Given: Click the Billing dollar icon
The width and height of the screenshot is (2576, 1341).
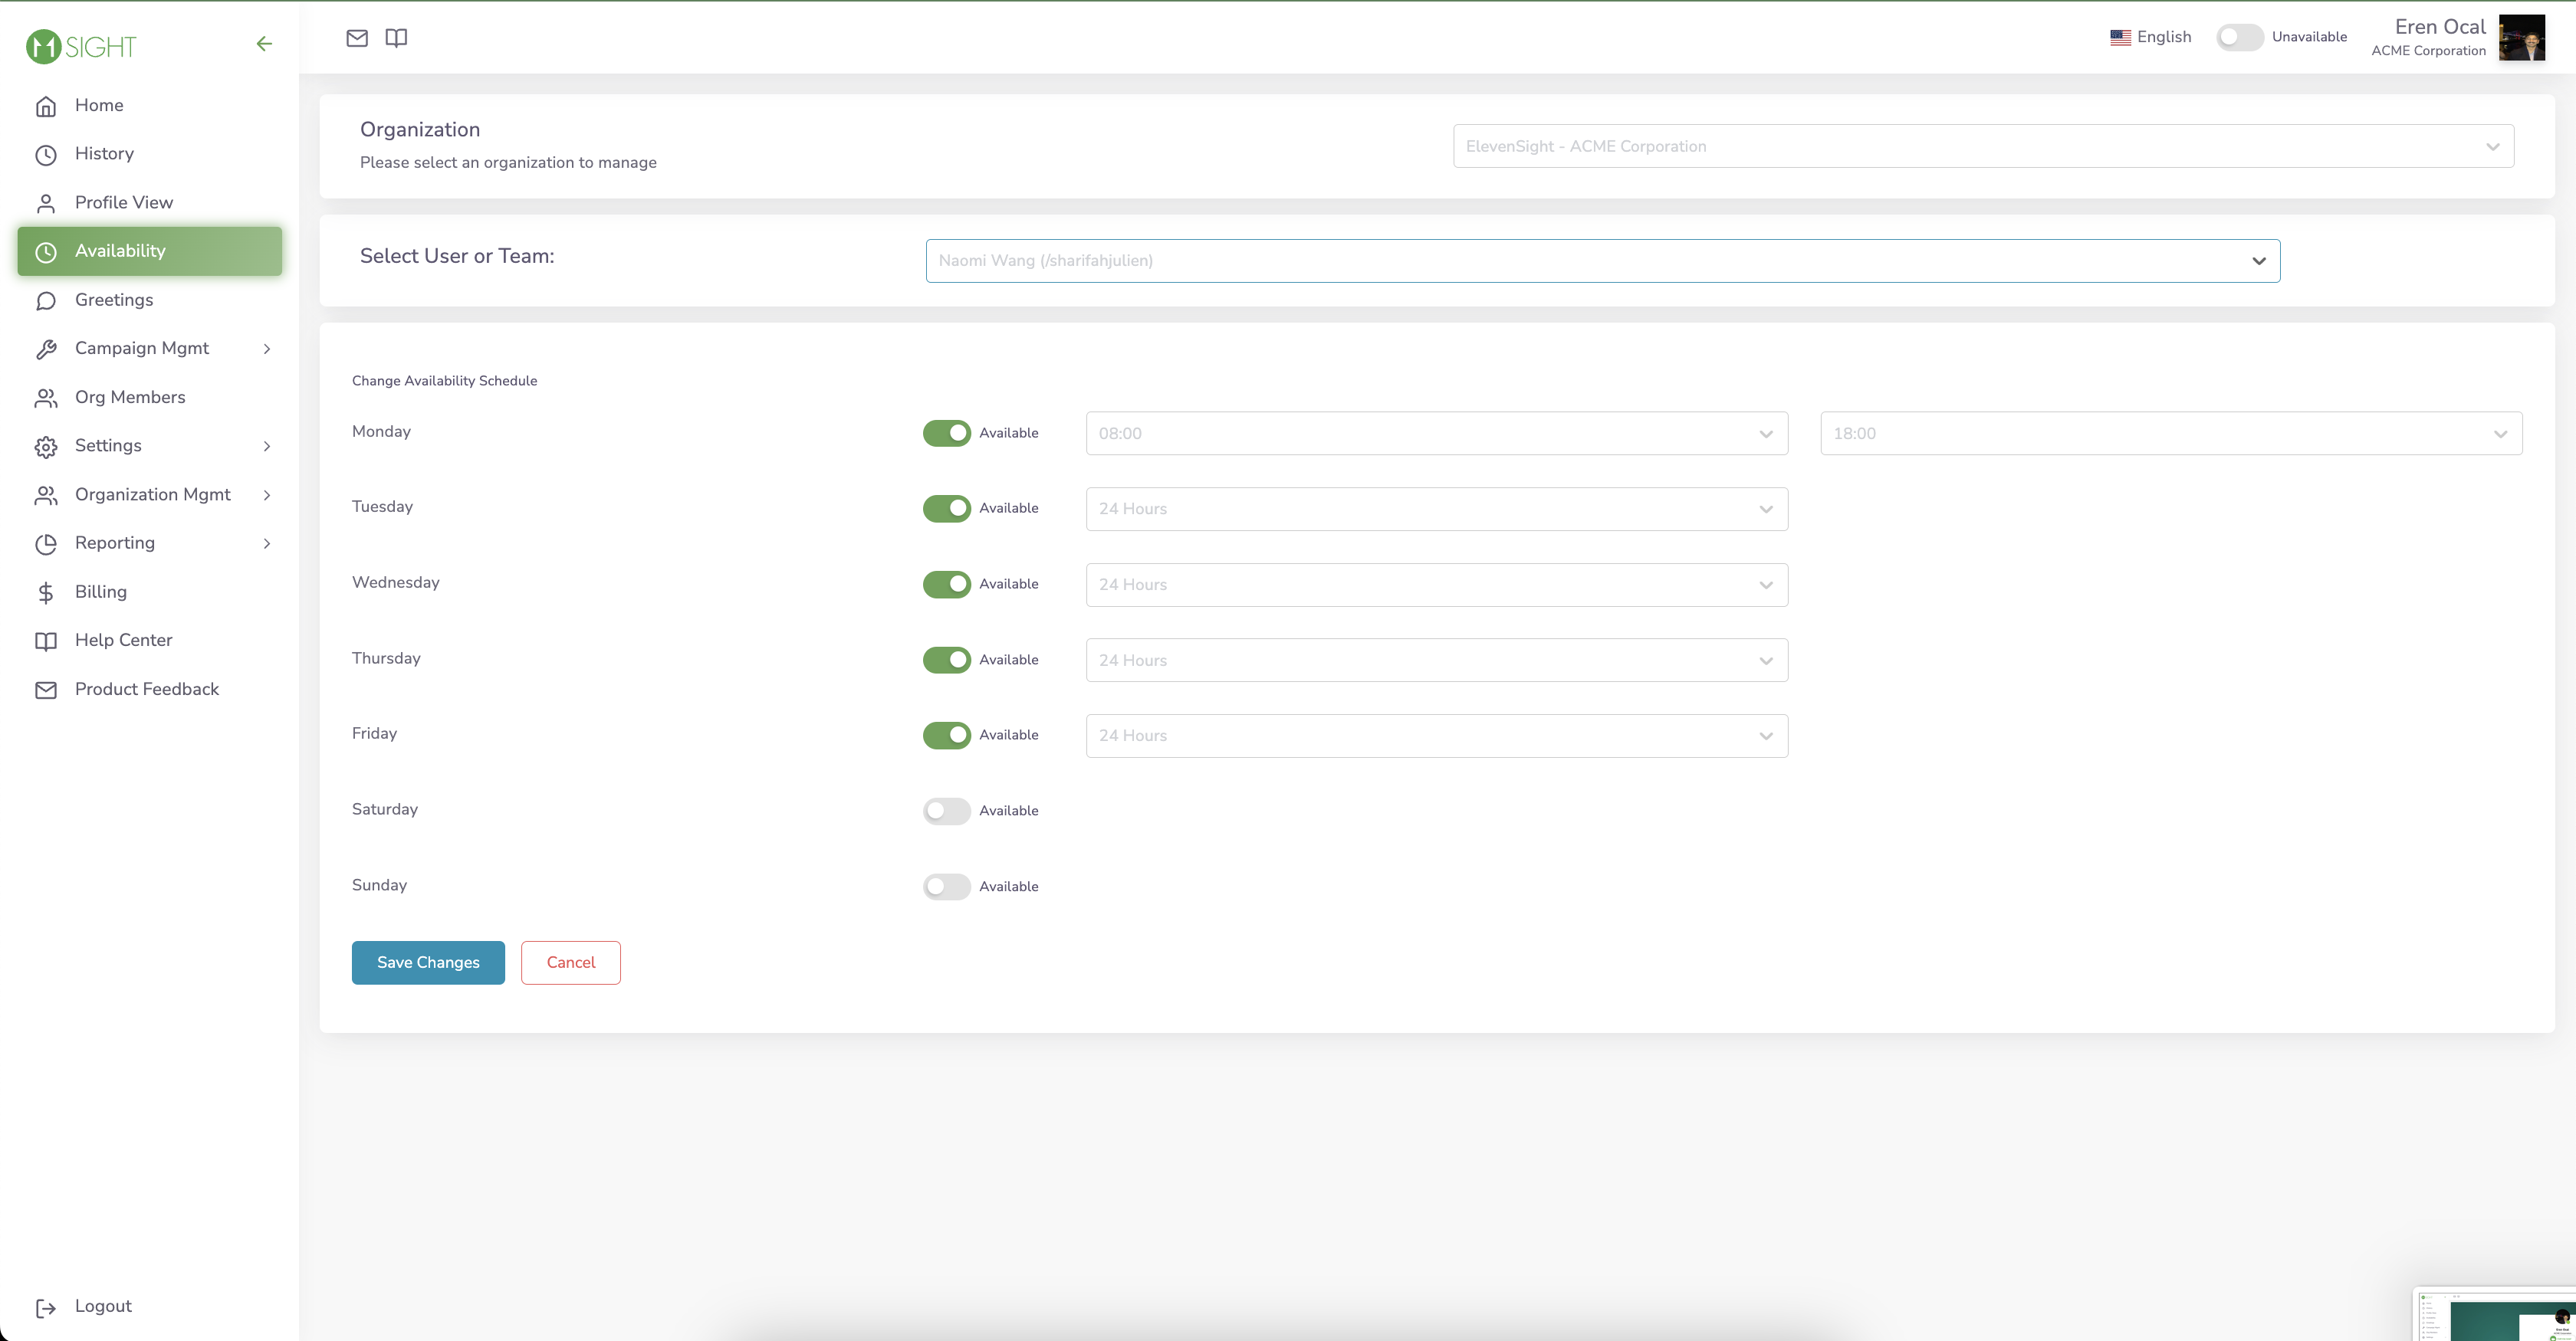Looking at the screenshot, I should click(46, 592).
